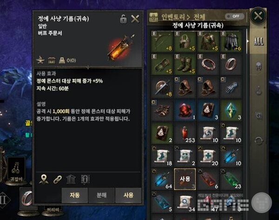The height and width of the screenshot is (220, 279).
Task: Select the helmet equipment filter tab
Action: (259, 66)
